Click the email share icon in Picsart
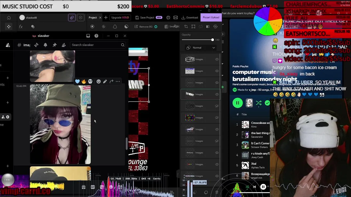 pos(175,18)
